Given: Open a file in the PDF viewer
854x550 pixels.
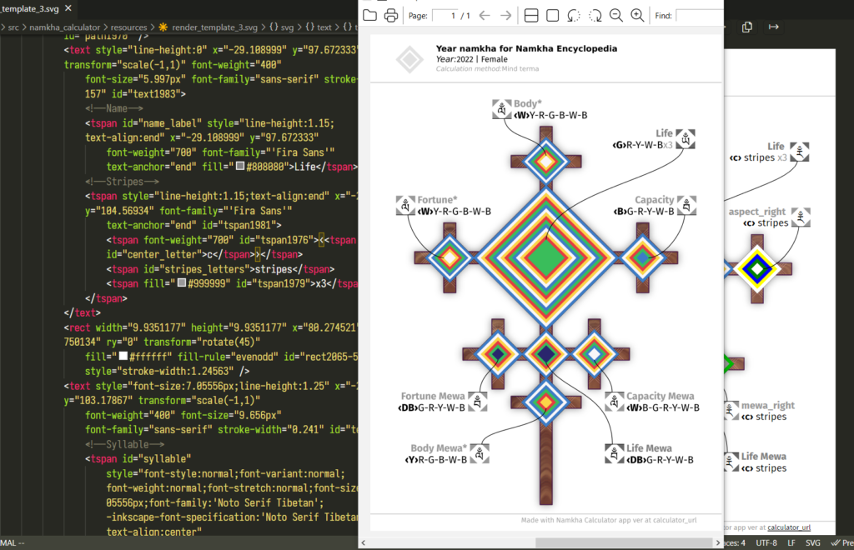Looking at the screenshot, I should [369, 15].
